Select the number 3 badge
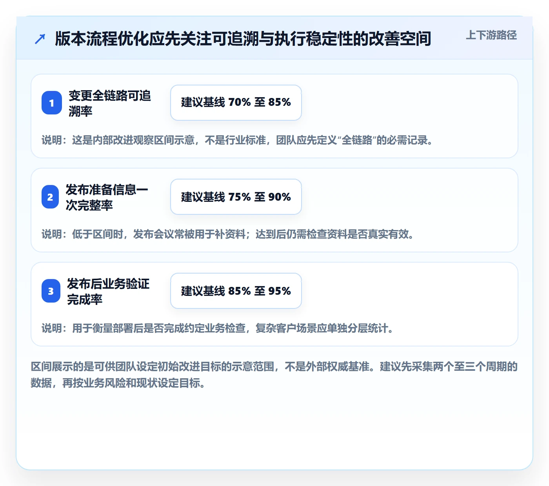Screen dimensions: 549x486 (51, 291)
